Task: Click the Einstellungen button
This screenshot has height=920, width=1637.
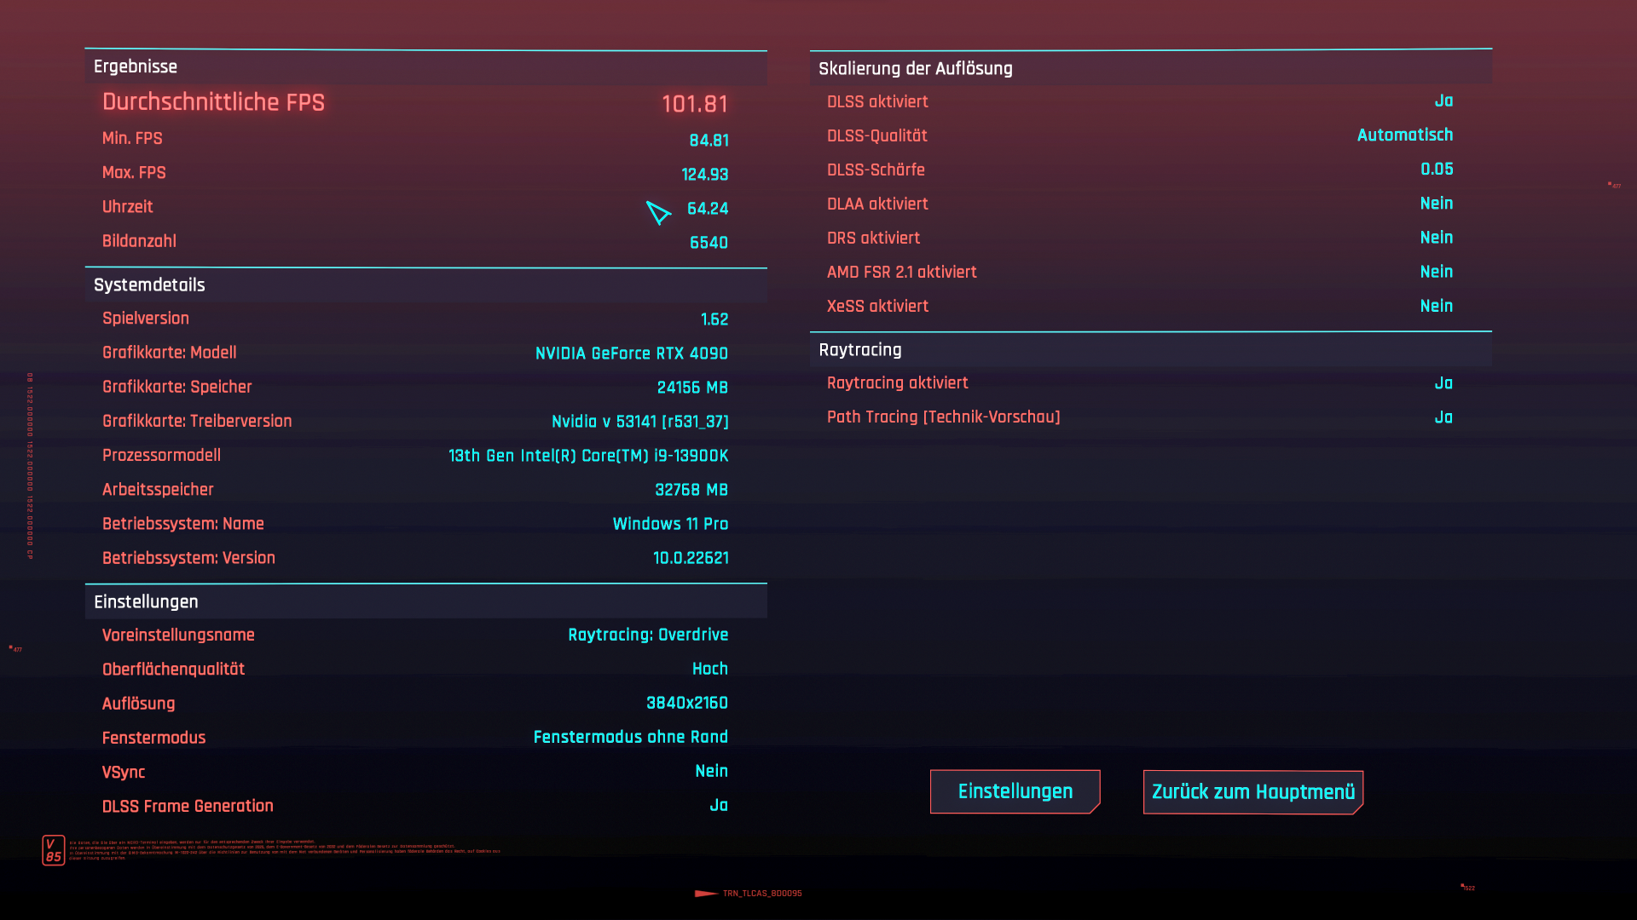Action: [1015, 791]
